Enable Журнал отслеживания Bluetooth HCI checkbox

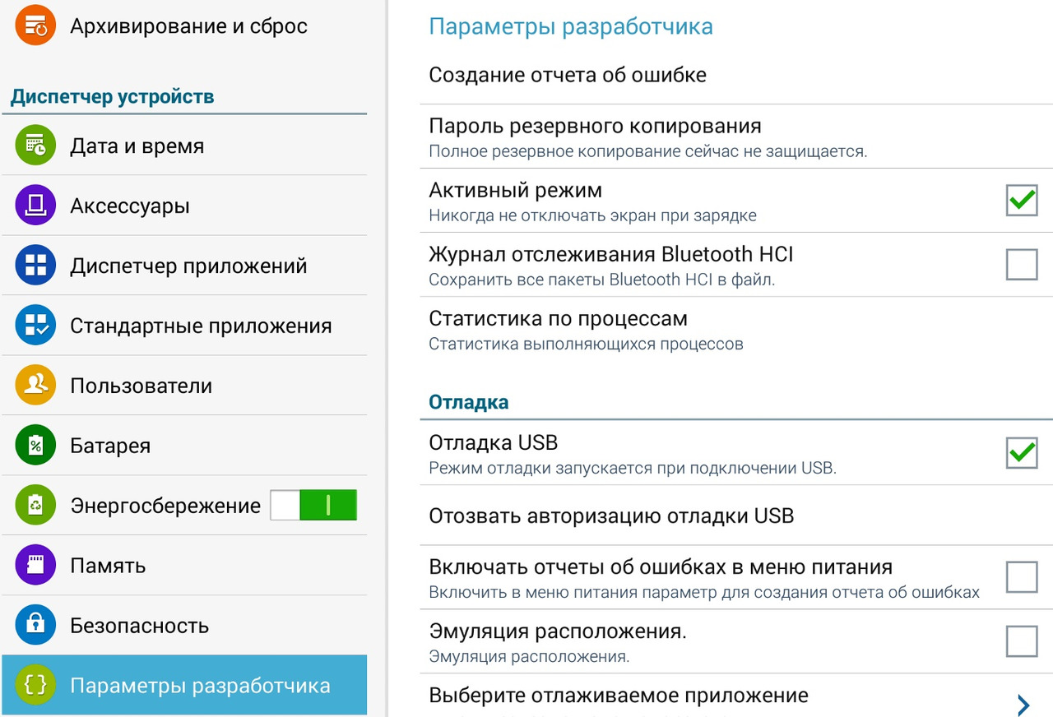tap(1022, 264)
